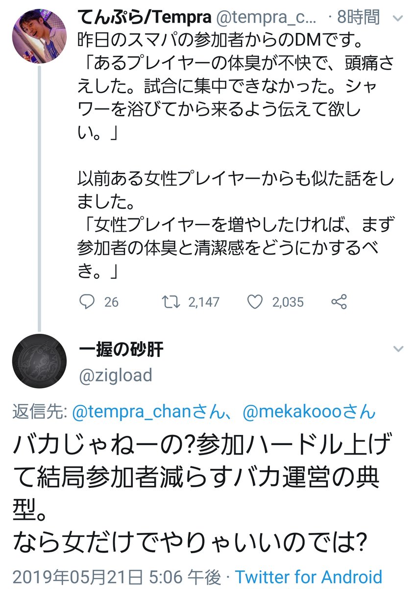This screenshot has height=589, width=413.
Task: Expand the options menu on the reply tweet
Action: 398,348
